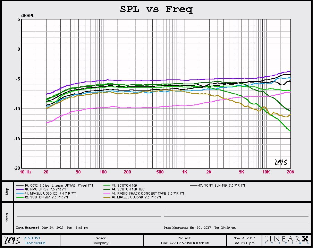313x248 pixels.
Task: Click the LinearX Systems logo
Action: 286,240
